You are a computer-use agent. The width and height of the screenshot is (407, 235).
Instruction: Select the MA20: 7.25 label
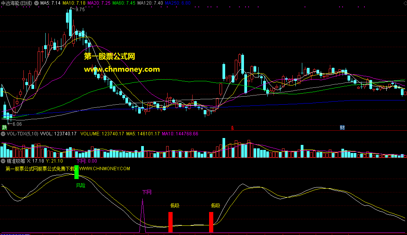(99, 3)
